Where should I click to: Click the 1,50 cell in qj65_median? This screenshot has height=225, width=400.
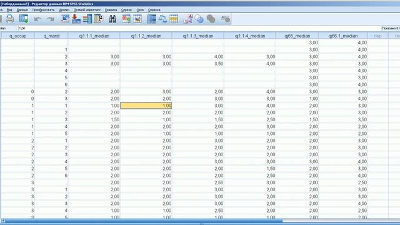click(297, 119)
